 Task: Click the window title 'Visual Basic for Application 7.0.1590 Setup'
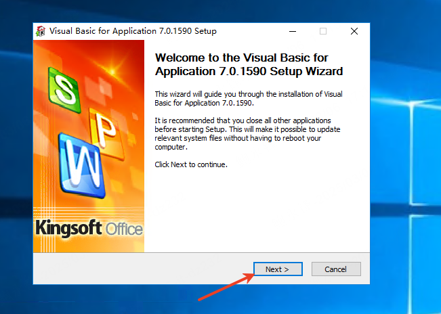(x=133, y=31)
